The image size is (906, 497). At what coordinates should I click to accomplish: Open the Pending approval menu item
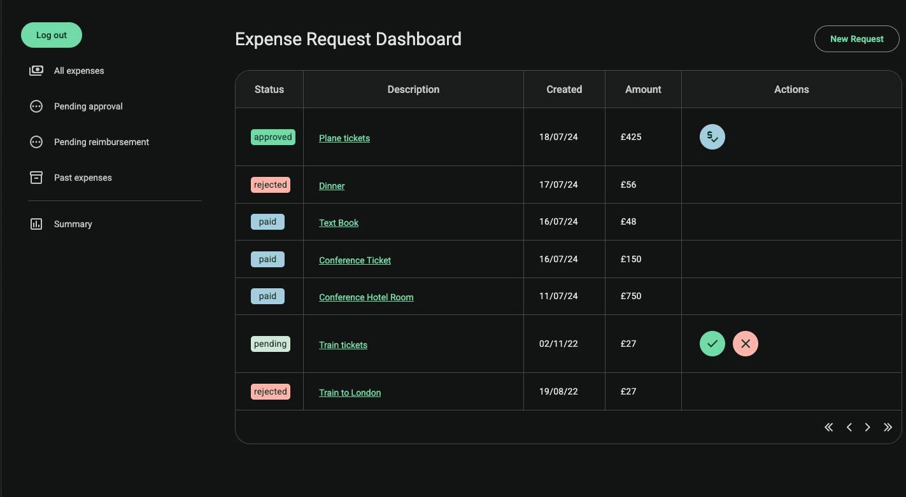click(88, 106)
